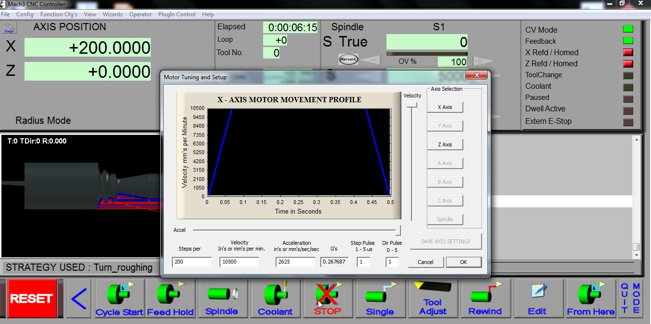Select the Single step button
This screenshot has width=651, height=324.
click(x=380, y=299)
